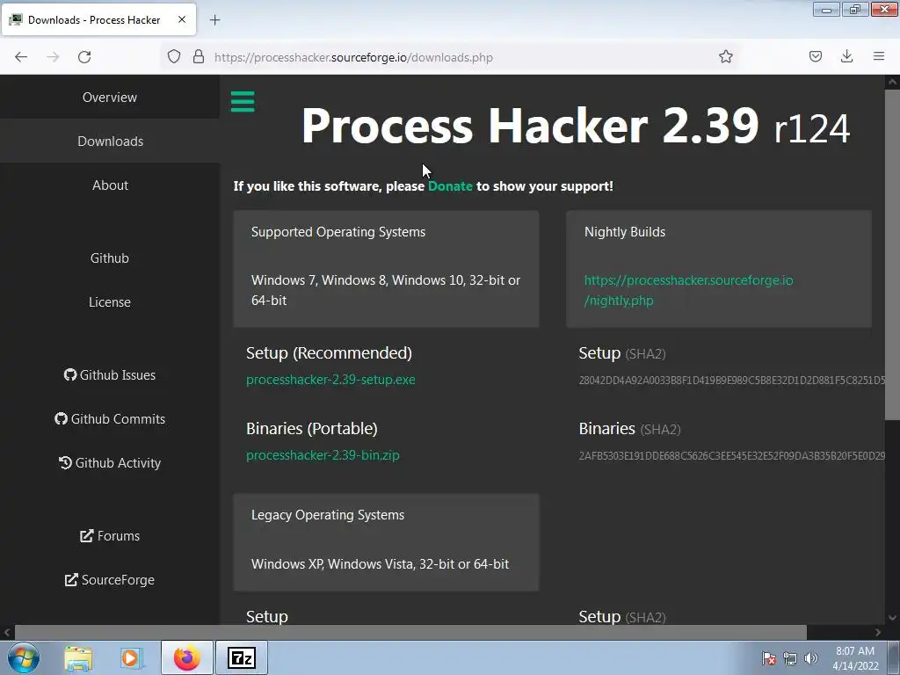Open the Windows Start menu
This screenshot has height=675, width=900.
click(x=24, y=657)
